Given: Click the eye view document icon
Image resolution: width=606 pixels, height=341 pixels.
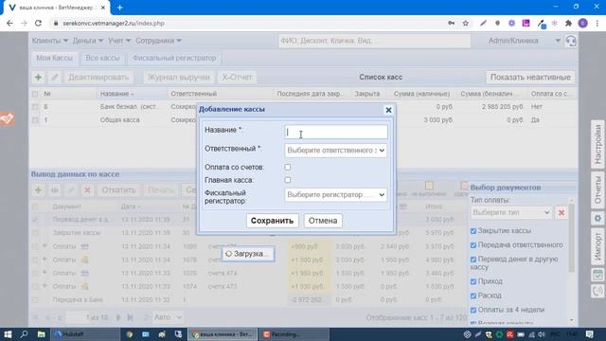Looking at the screenshot, I should click(x=55, y=190).
